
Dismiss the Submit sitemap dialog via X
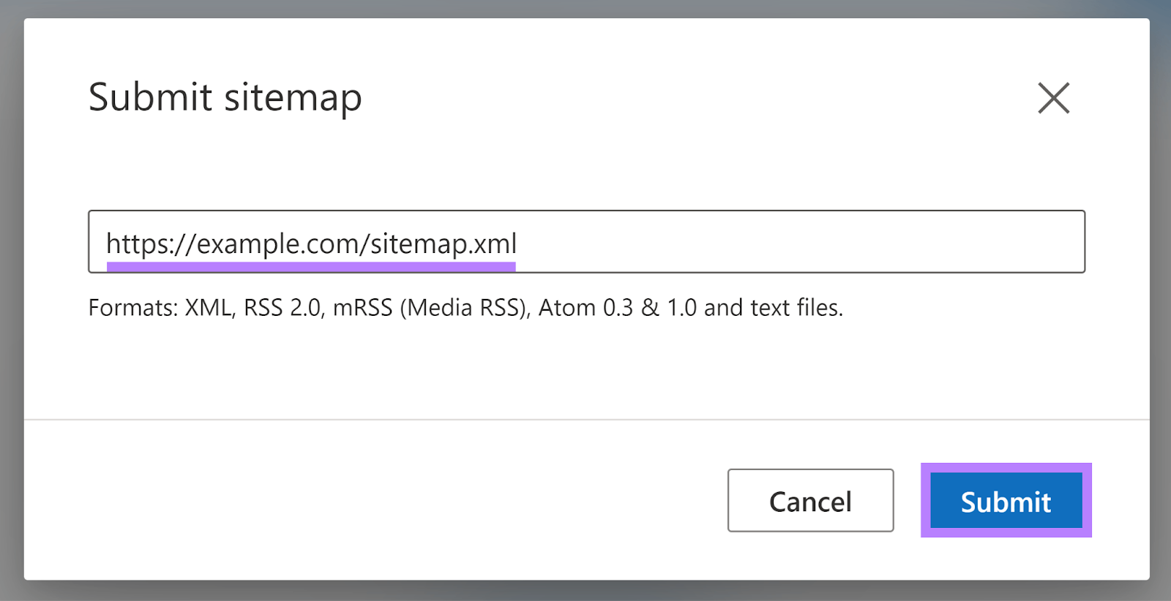click(1053, 99)
